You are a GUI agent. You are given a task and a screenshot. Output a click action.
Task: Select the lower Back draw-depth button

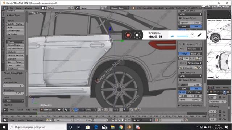(184, 88)
